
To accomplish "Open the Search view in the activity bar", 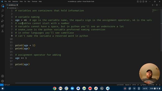I will point(3,11).
